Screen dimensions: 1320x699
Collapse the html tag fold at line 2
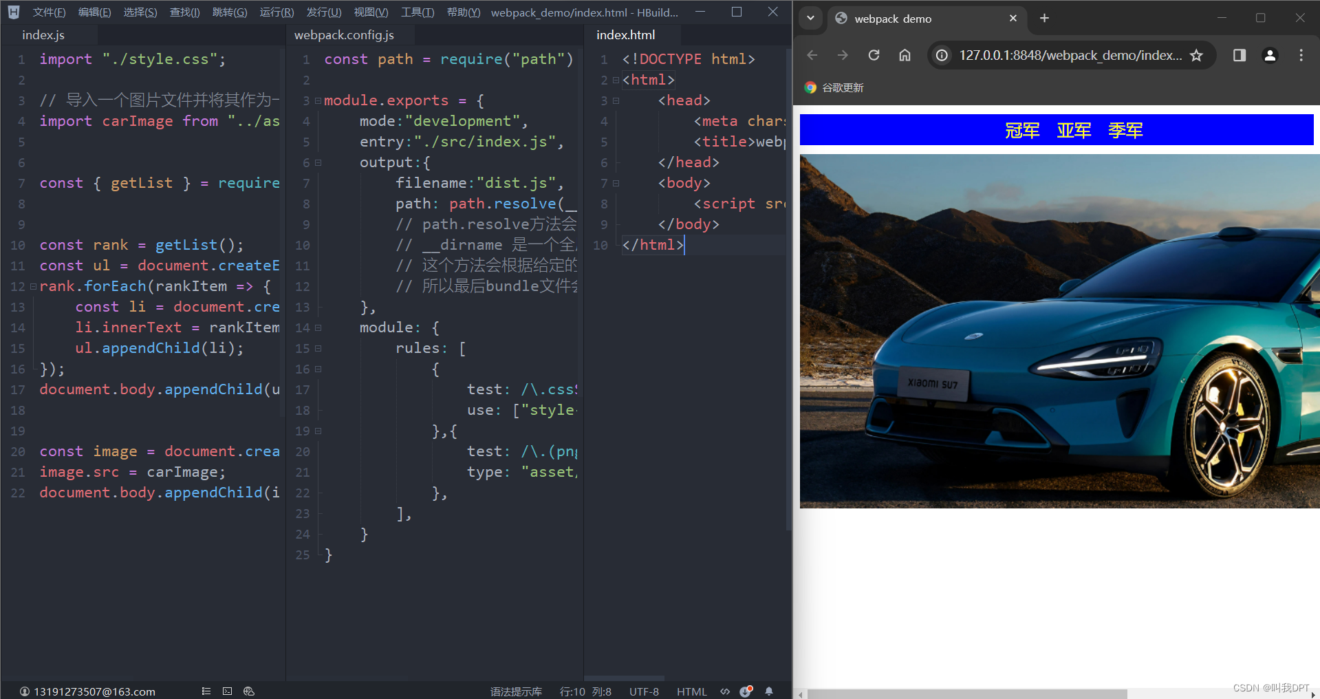(x=616, y=80)
